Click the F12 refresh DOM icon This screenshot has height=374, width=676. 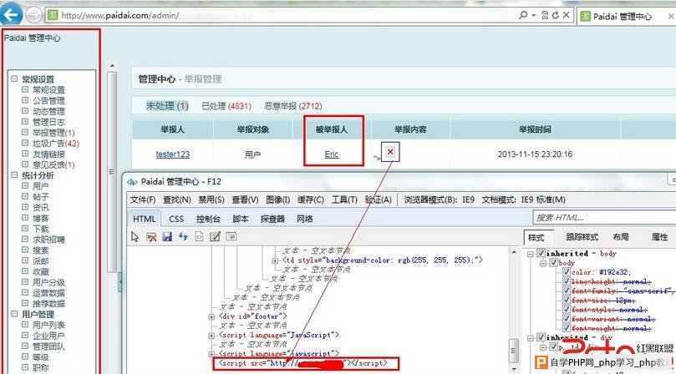coord(183,236)
